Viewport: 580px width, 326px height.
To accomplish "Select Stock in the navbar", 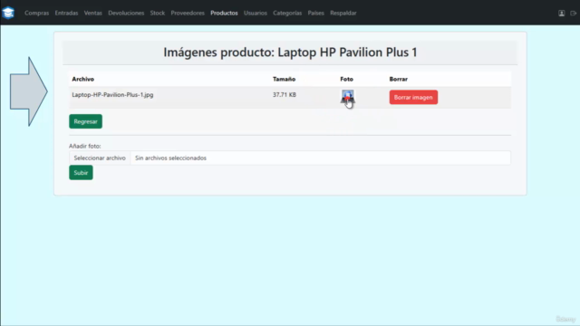I will tap(158, 13).
